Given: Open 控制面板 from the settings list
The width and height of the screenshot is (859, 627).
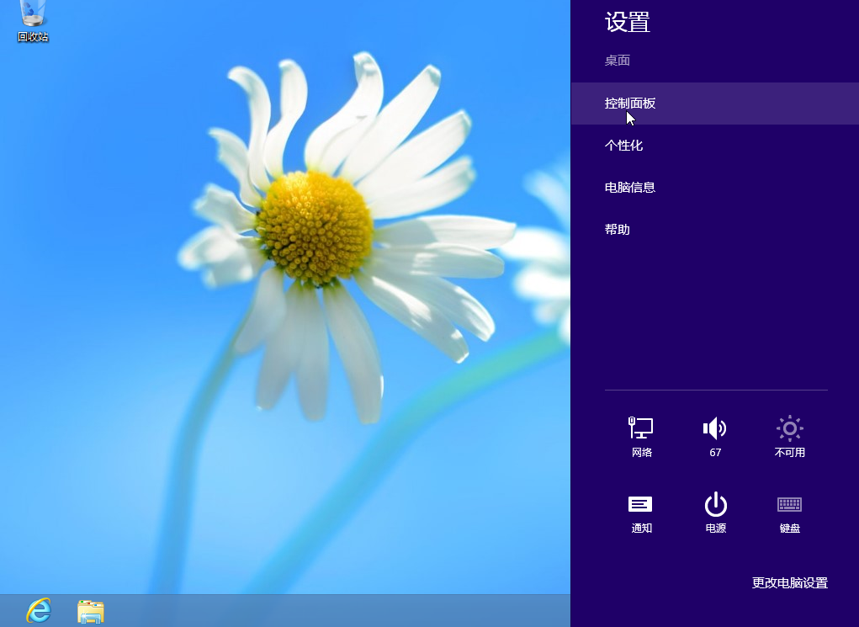Looking at the screenshot, I should [x=630, y=104].
